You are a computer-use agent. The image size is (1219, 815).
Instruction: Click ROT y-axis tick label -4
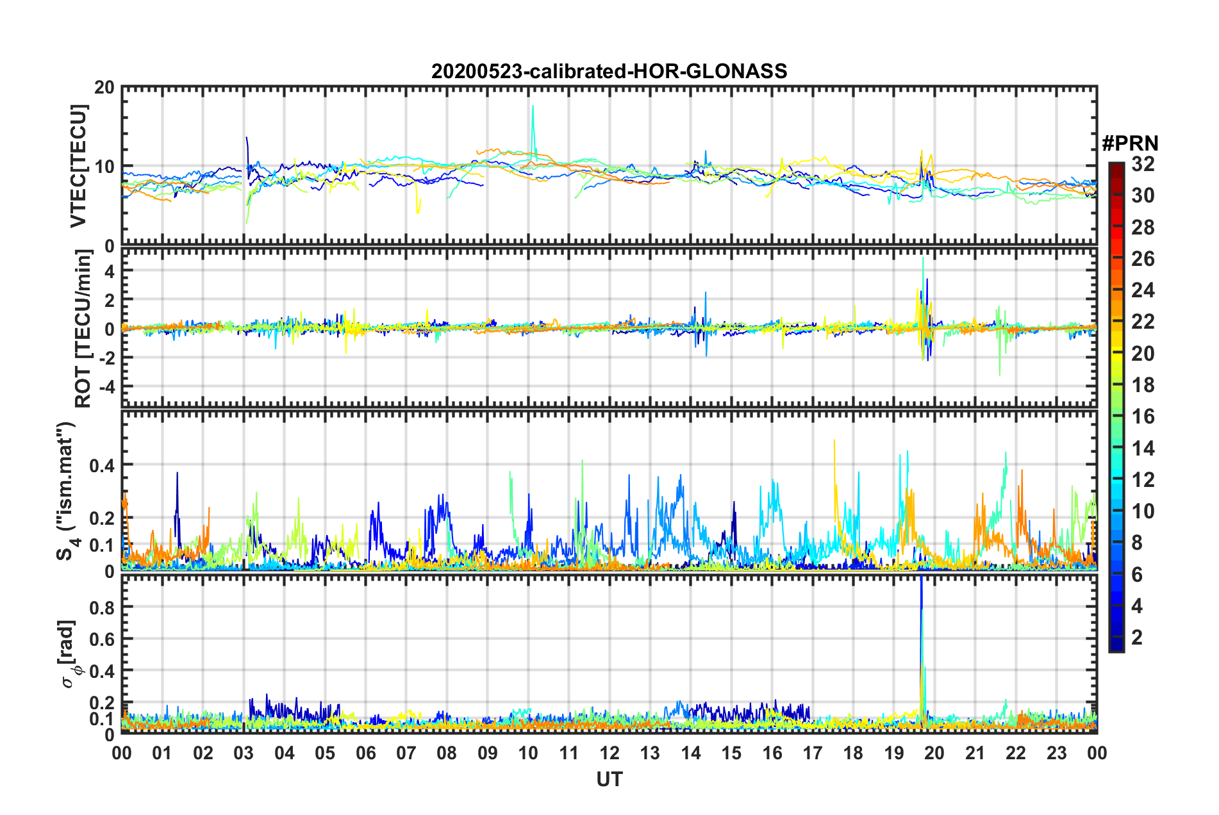pos(106,387)
